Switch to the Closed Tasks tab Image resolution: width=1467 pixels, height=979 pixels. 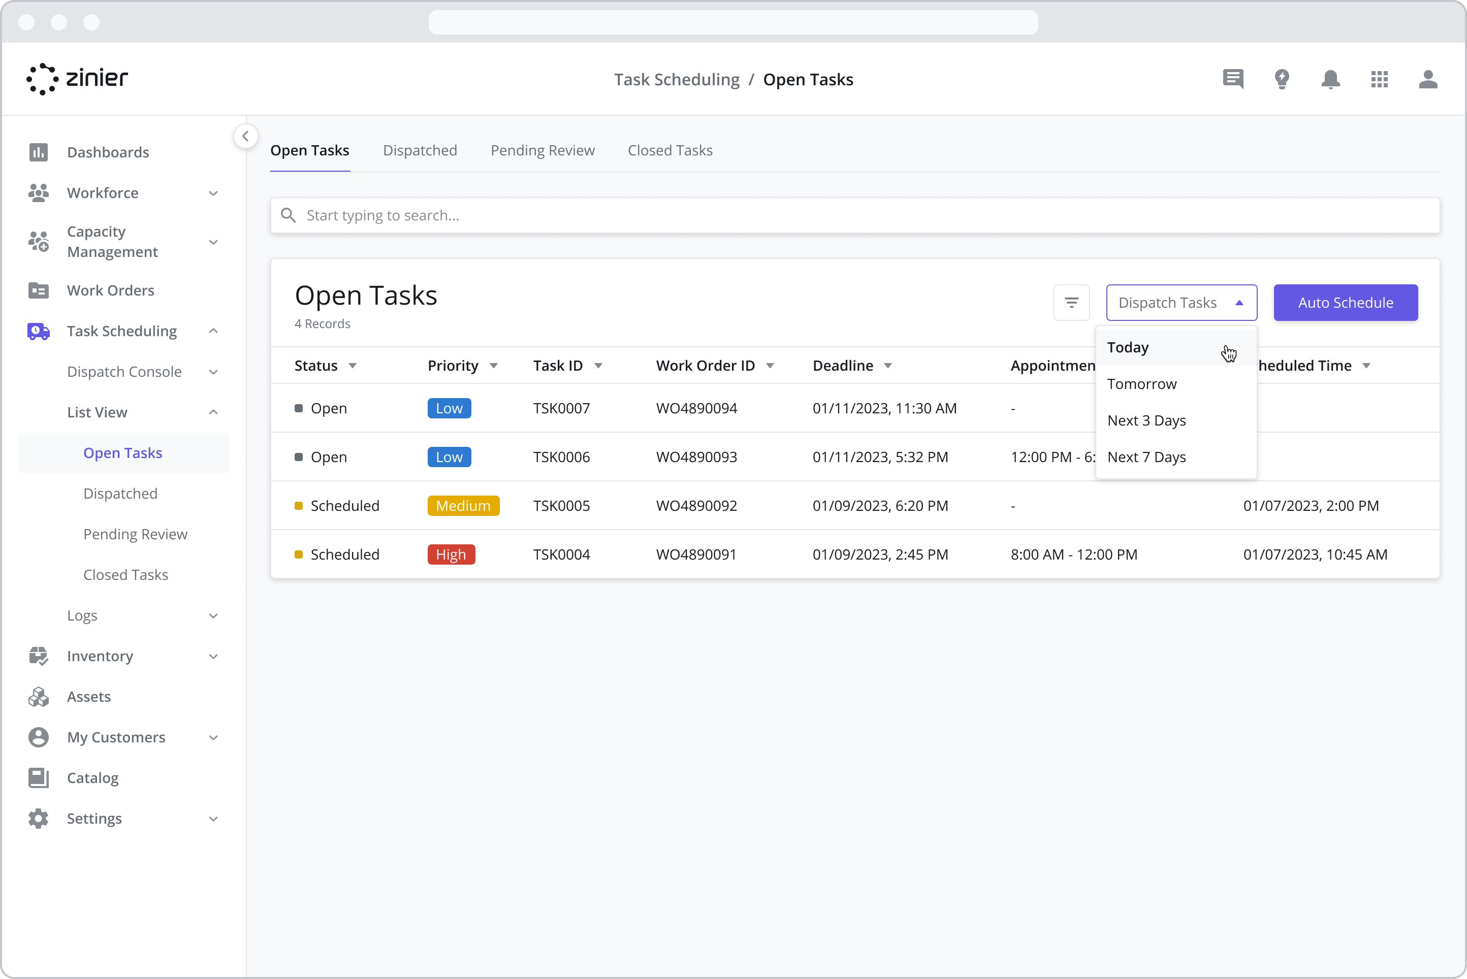tap(670, 150)
